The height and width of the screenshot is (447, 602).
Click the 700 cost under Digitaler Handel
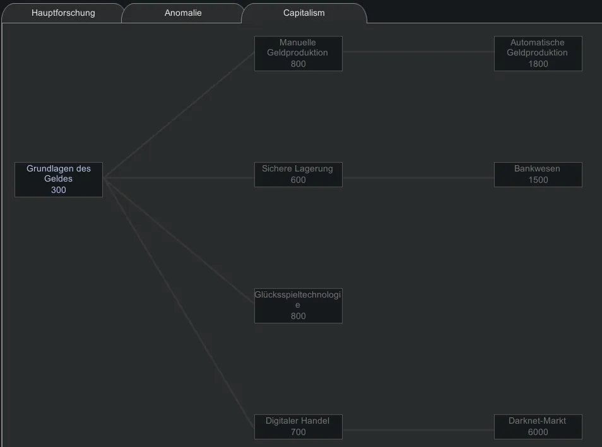click(298, 432)
